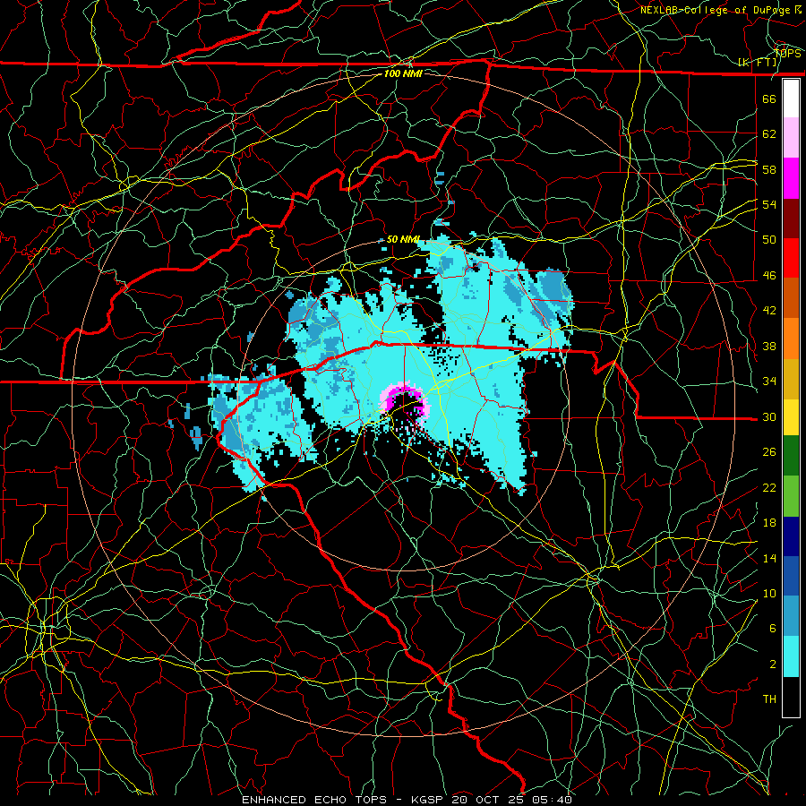The height and width of the screenshot is (806, 806).
Task: Click the legend value '42'
Action: coord(769,311)
